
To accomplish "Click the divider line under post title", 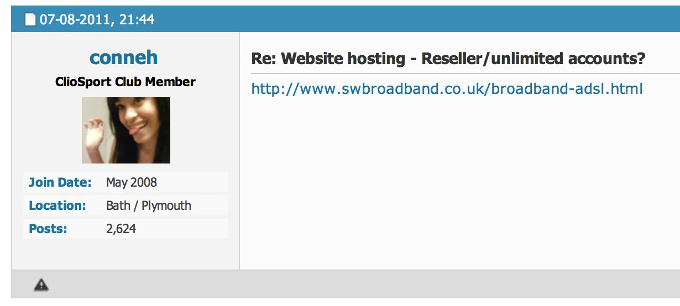I will [465, 73].
